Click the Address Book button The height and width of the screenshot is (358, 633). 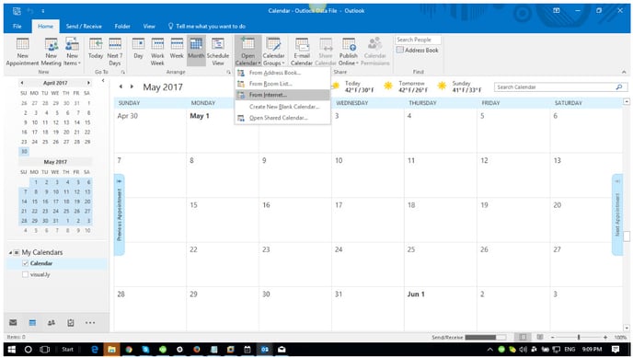pos(418,50)
